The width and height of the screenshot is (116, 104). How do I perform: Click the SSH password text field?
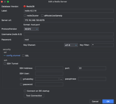point(49,84)
